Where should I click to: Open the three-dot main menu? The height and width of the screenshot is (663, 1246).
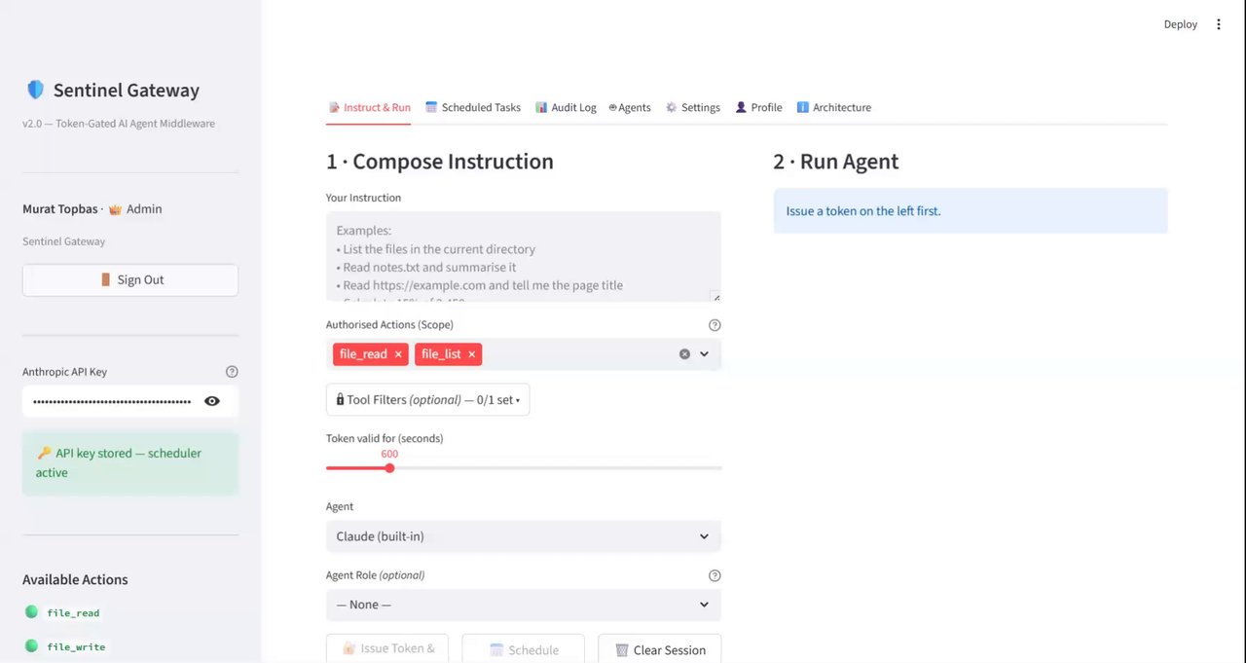[x=1218, y=24]
